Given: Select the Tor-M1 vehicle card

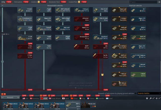Looking at the screenshot, I should (100, 56).
